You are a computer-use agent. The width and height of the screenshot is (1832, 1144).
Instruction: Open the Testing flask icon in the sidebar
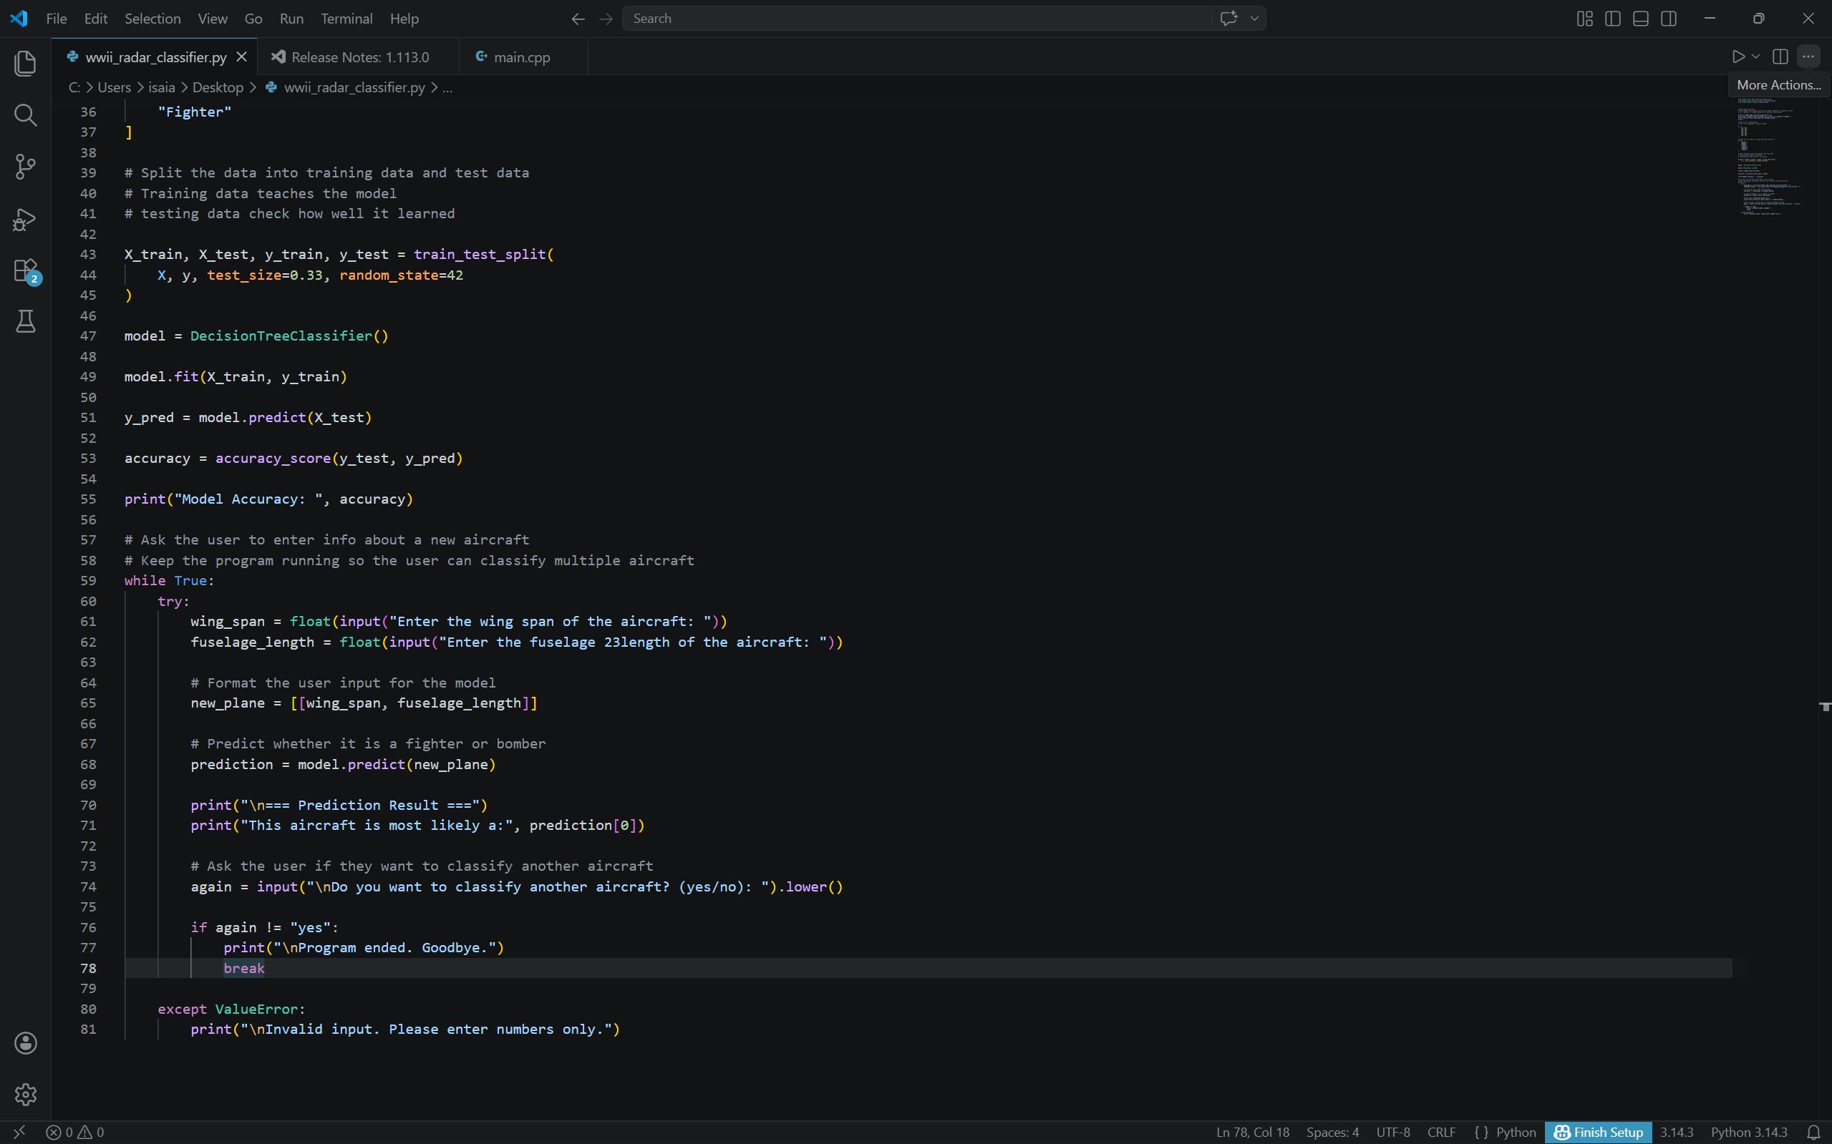(25, 321)
